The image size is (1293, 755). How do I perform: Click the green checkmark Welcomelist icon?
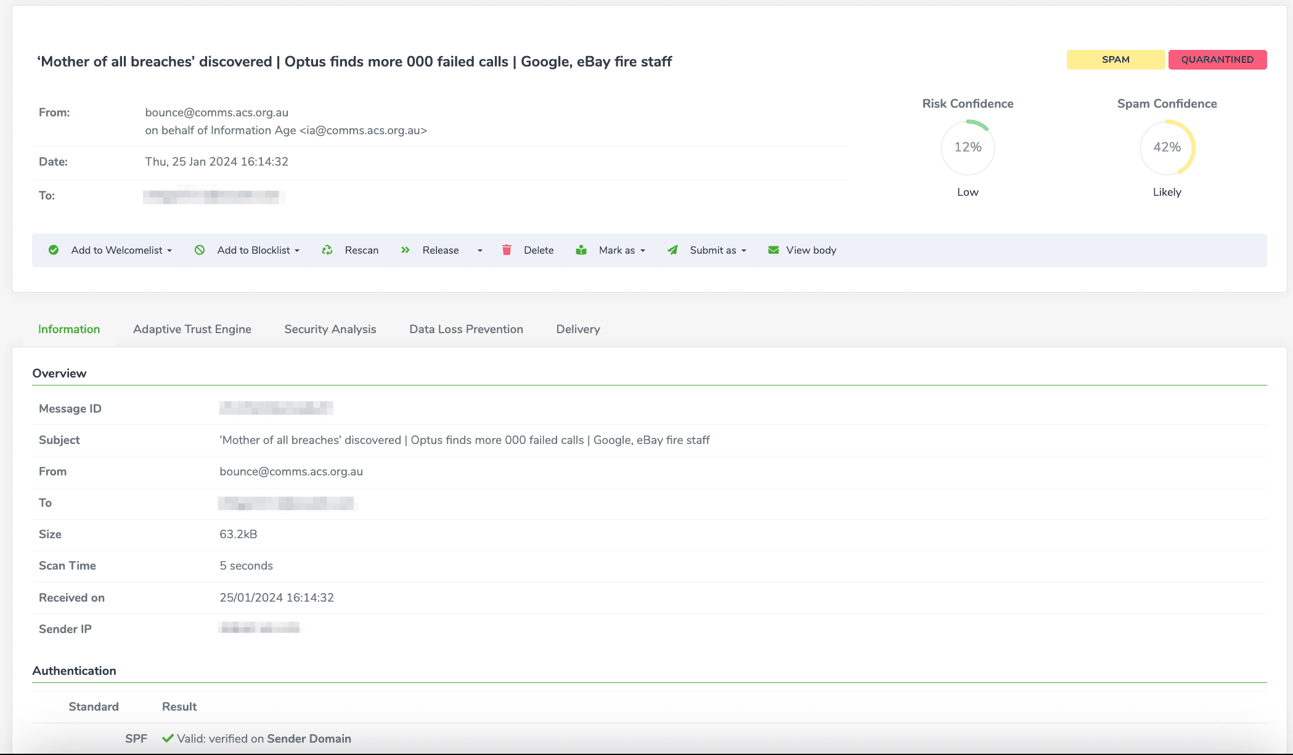tap(54, 250)
